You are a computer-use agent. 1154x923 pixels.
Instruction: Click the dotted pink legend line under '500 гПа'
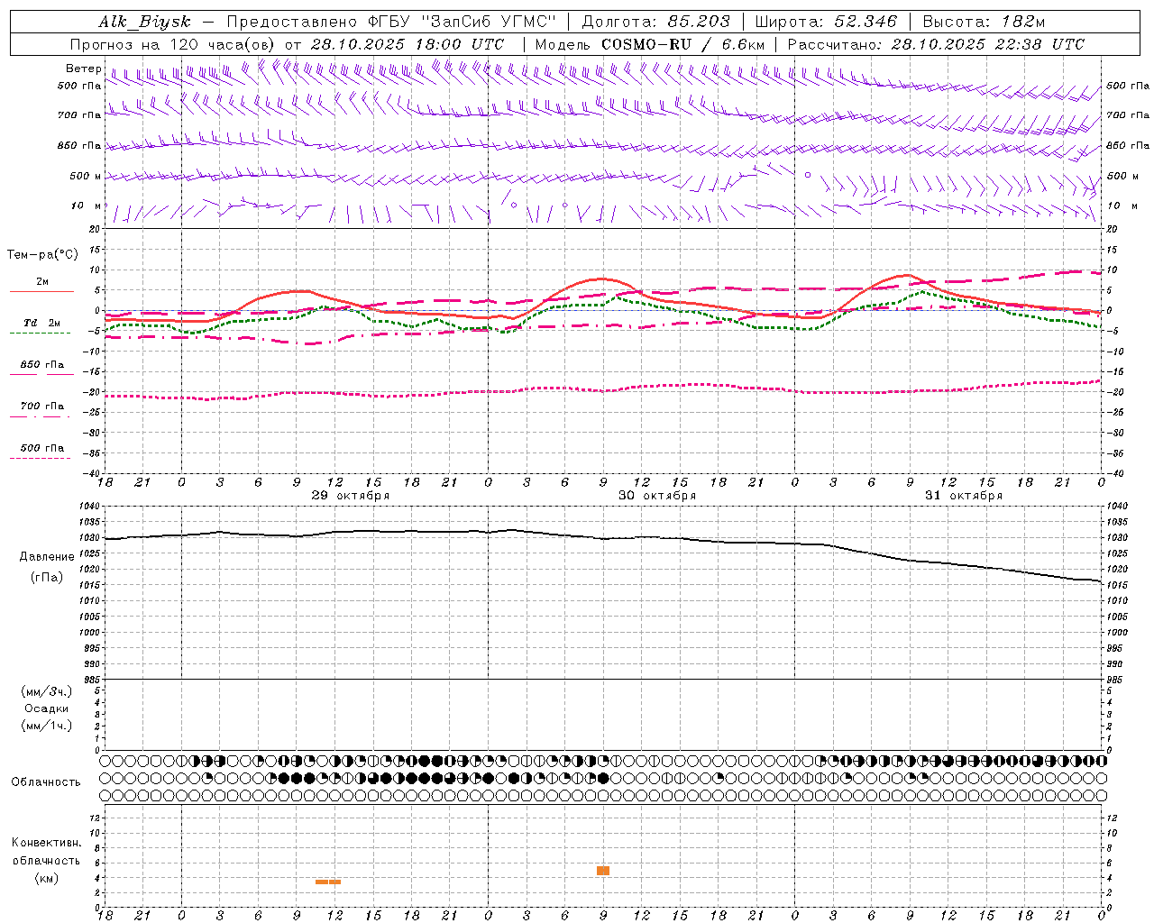(x=40, y=458)
